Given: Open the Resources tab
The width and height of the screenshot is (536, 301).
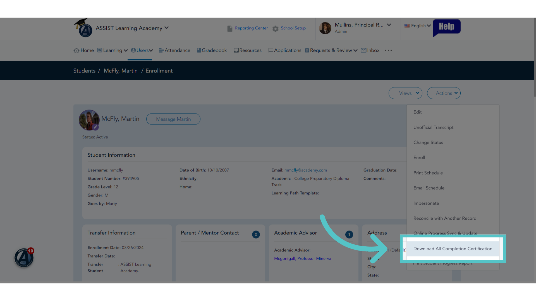Looking at the screenshot, I should (248, 50).
